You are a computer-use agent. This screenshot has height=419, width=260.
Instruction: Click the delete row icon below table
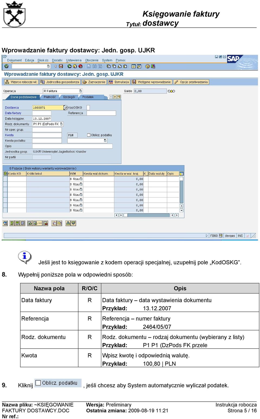[x=46, y=223]
